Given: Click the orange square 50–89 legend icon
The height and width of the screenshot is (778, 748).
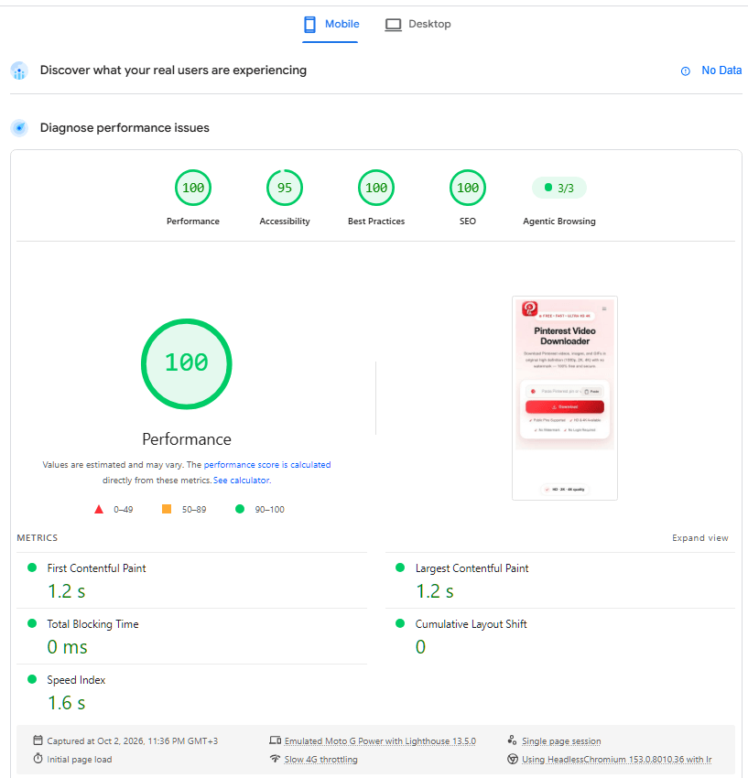Looking at the screenshot, I should click(x=167, y=509).
